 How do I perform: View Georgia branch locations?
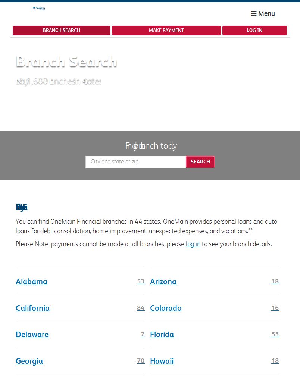29,361
